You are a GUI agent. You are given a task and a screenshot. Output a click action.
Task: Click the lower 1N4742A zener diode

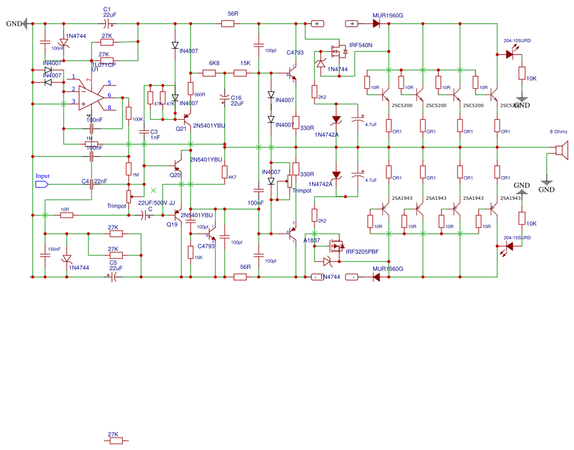pyautogui.click(x=336, y=175)
